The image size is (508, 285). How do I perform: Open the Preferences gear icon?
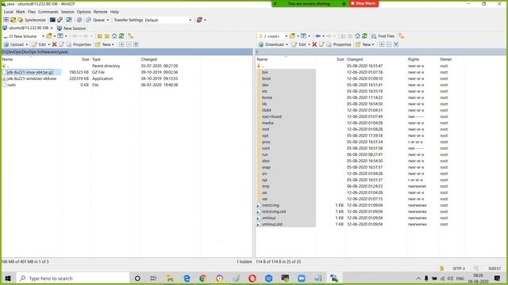click(x=79, y=20)
